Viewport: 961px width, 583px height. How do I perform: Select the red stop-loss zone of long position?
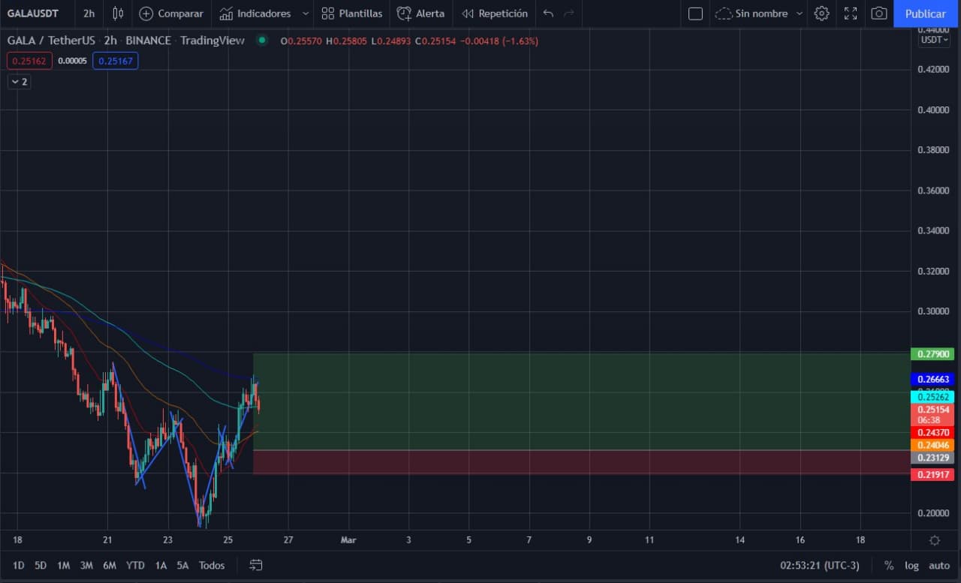click(x=582, y=462)
